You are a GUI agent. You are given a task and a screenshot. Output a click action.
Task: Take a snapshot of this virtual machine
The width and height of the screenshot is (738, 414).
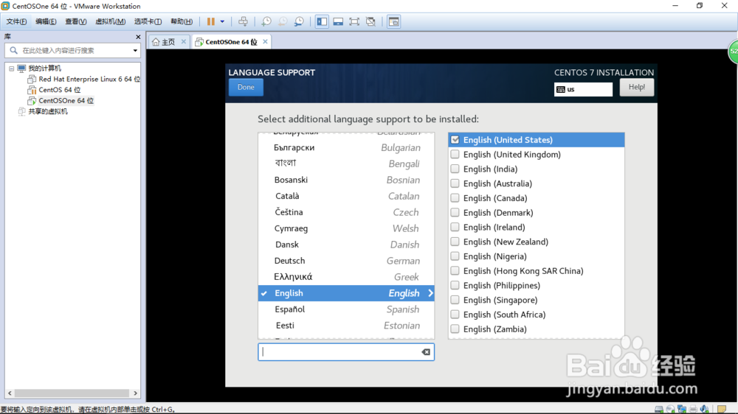[266, 21]
